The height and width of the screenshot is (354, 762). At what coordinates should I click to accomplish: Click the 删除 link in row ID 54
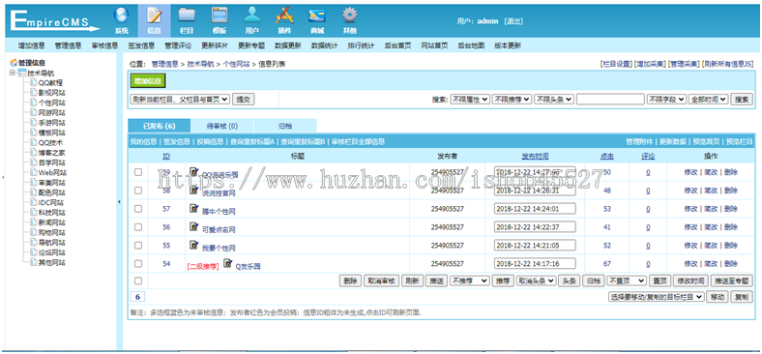point(731,264)
